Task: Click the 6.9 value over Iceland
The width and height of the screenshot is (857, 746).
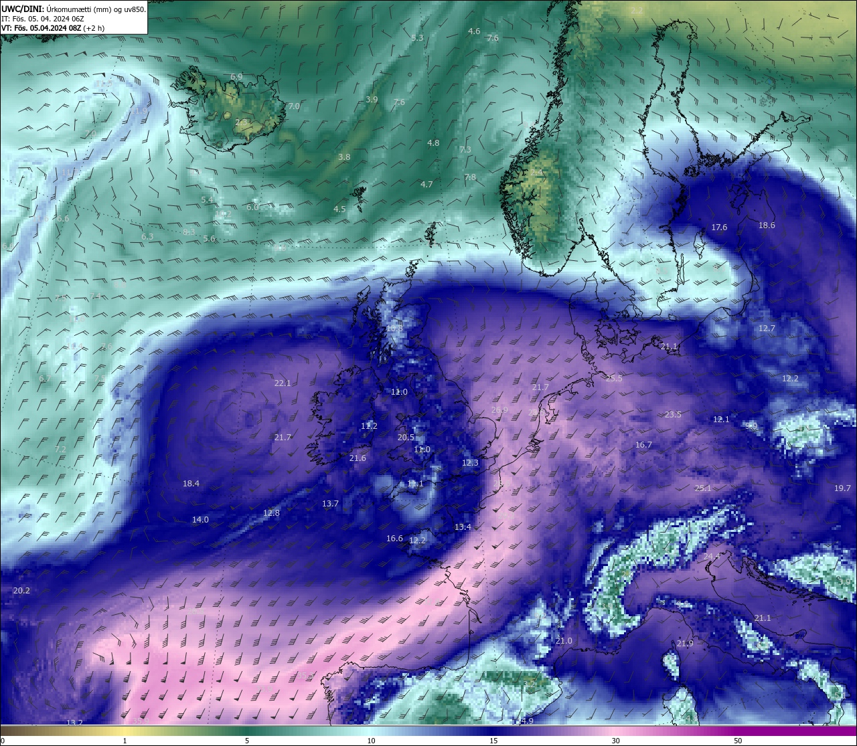Action: tap(236, 77)
